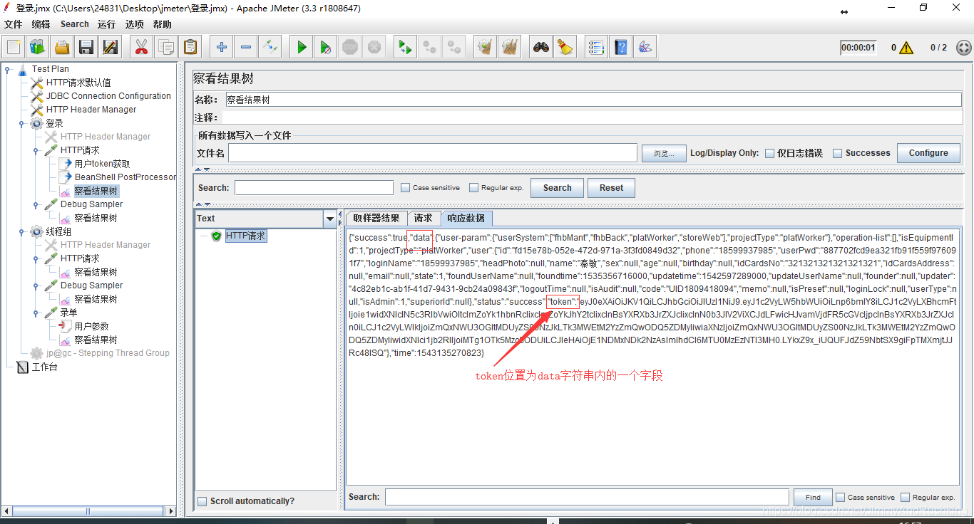Click the Find button
The width and height of the screenshot is (974, 524).
tap(813, 497)
